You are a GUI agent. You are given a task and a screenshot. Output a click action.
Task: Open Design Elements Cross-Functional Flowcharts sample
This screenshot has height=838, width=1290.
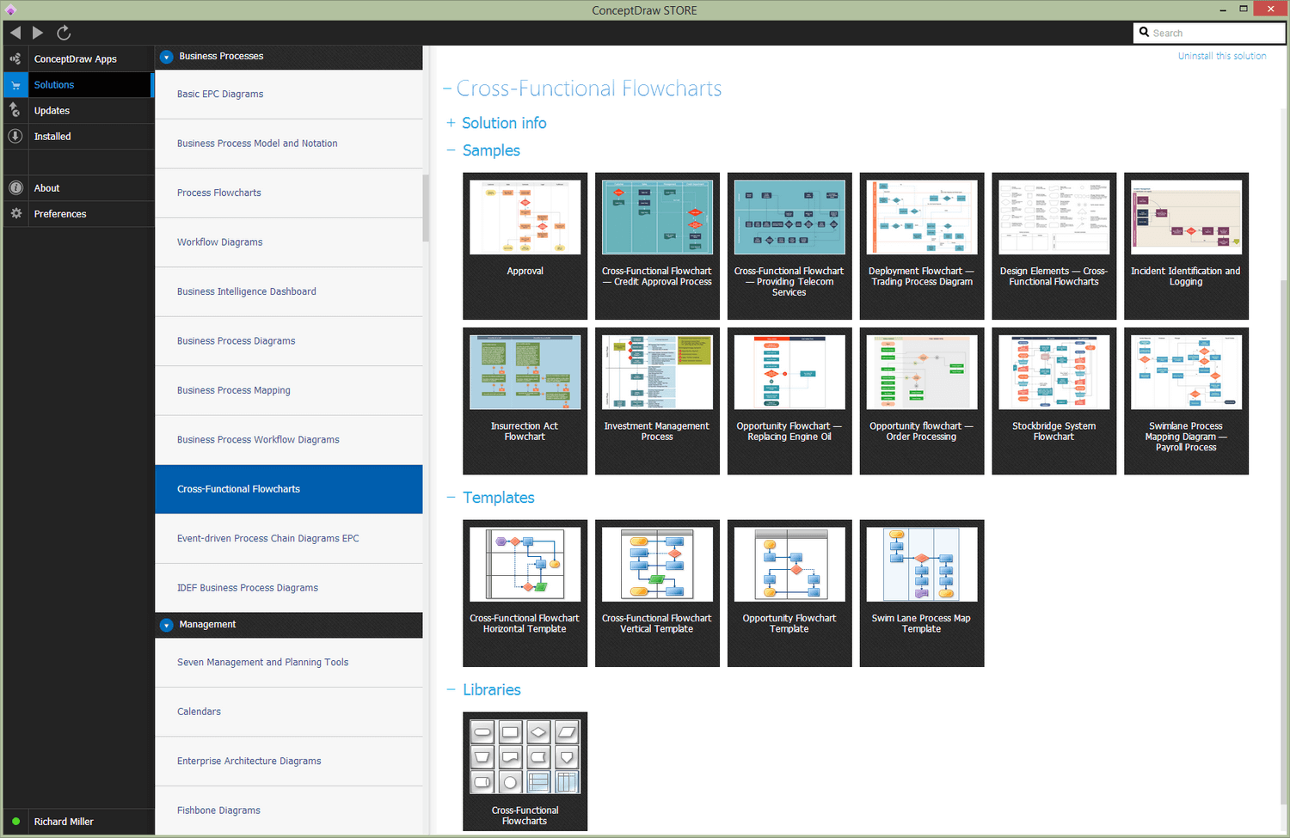pos(1054,246)
